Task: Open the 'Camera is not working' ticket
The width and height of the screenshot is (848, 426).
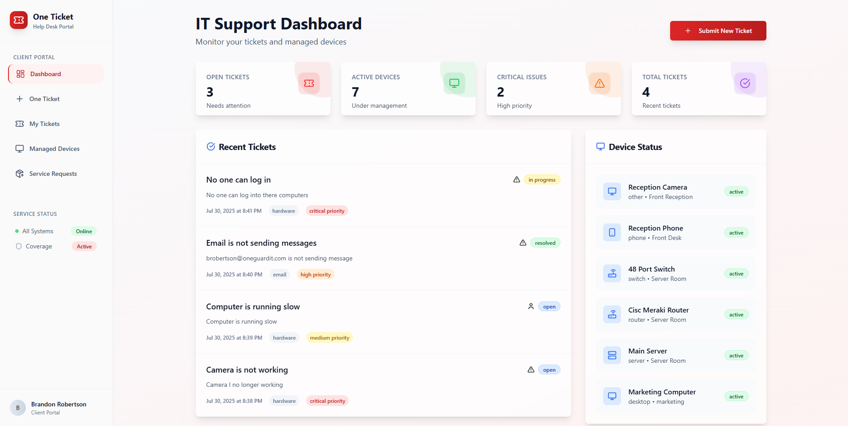Action: (383, 385)
